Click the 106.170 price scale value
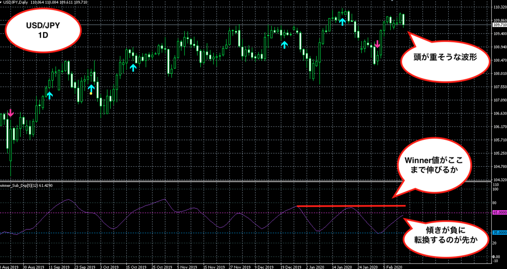The height and width of the screenshot is (269, 507). [499, 127]
